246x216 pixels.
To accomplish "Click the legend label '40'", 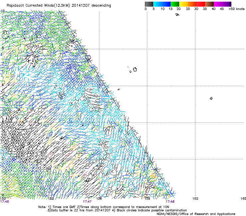I will [213, 9].
